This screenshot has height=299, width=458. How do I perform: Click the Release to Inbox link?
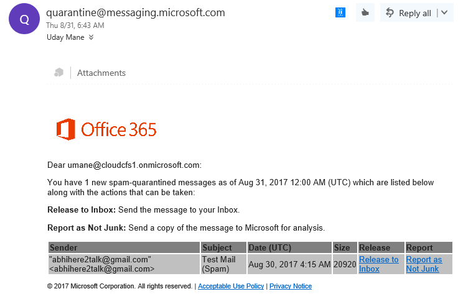point(378,264)
